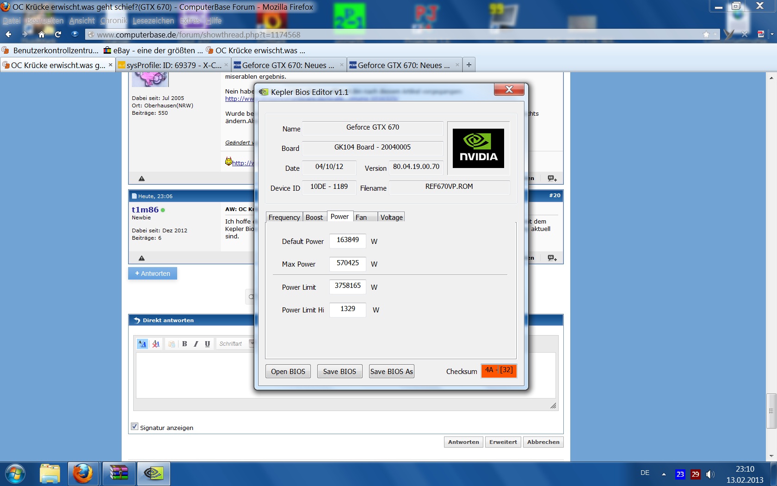
Task: Click the taskbar clock showing 23:10
Action: click(745, 474)
